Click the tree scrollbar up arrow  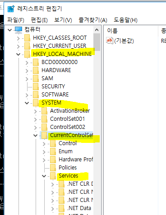(97, 30)
